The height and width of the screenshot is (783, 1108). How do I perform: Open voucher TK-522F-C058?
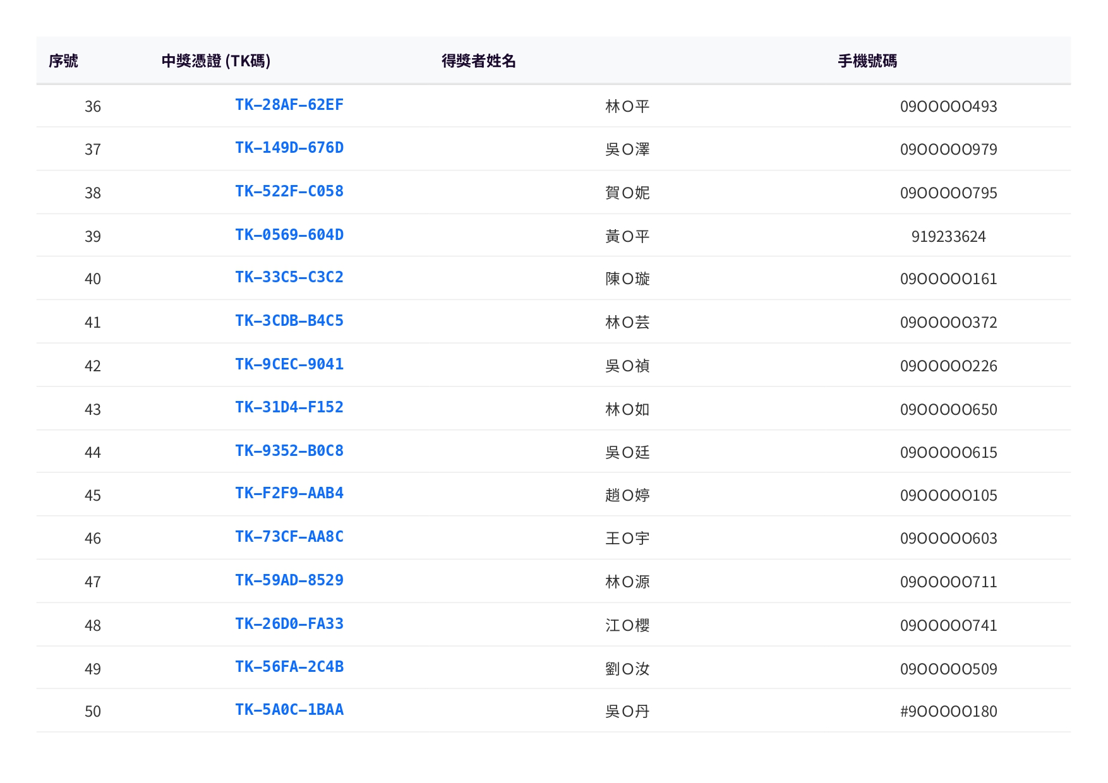tap(289, 191)
